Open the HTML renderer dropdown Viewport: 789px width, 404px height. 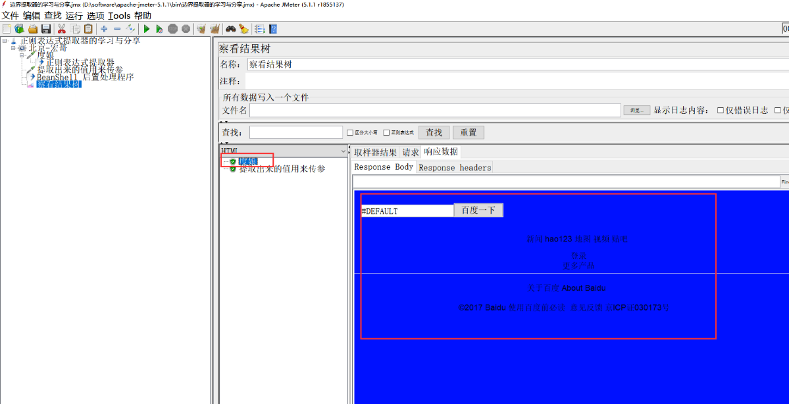click(284, 151)
